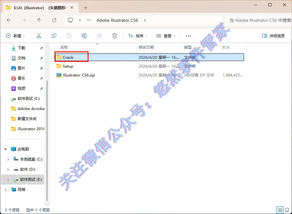292x214 pixels.
Task: Click the Cut scissors icon
Action: 39,36
